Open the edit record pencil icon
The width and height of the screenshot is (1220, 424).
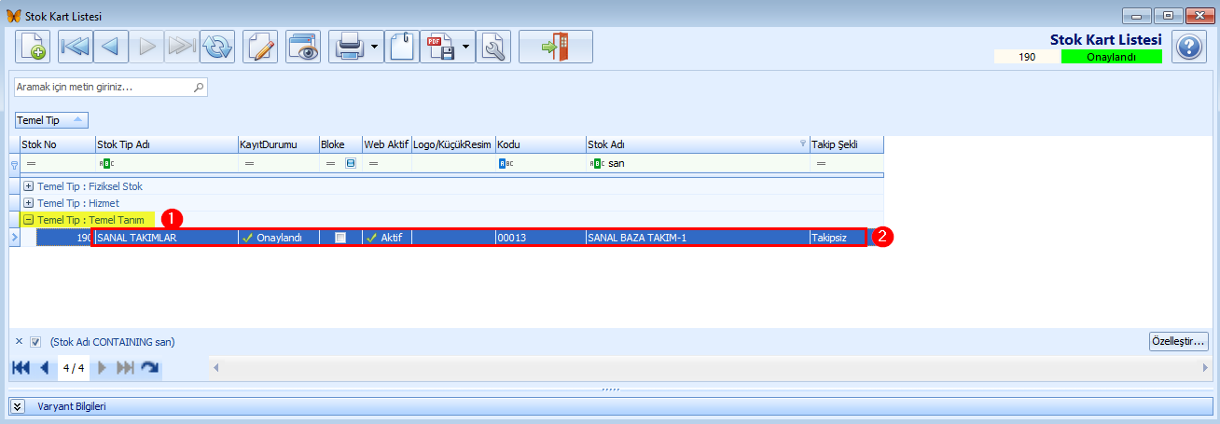tap(261, 47)
